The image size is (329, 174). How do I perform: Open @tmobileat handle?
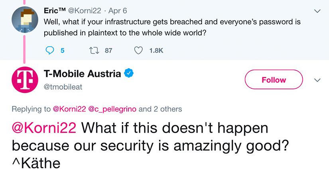63,87
